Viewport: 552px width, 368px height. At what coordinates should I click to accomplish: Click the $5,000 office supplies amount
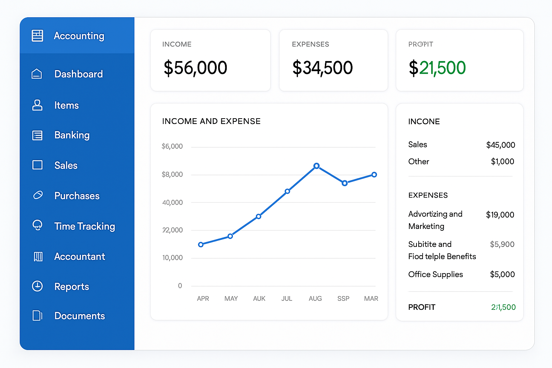tap(502, 274)
